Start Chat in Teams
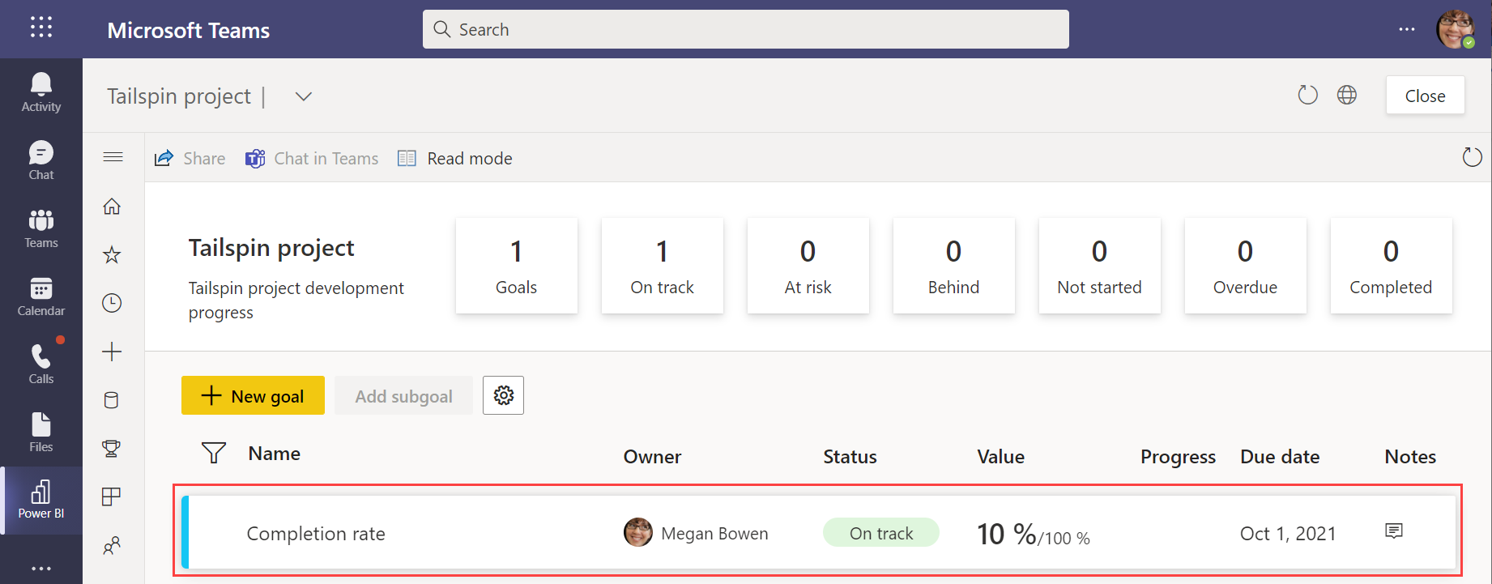The height and width of the screenshot is (584, 1492). (312, 158)
